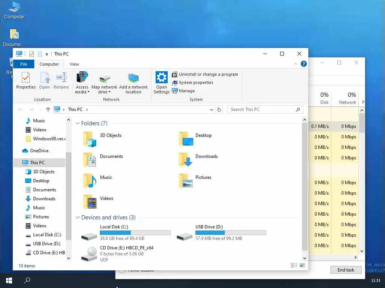Screen dimensions: 385x288
Task: Select the Desktop folder icon in Folders
Action: (186, 139)
